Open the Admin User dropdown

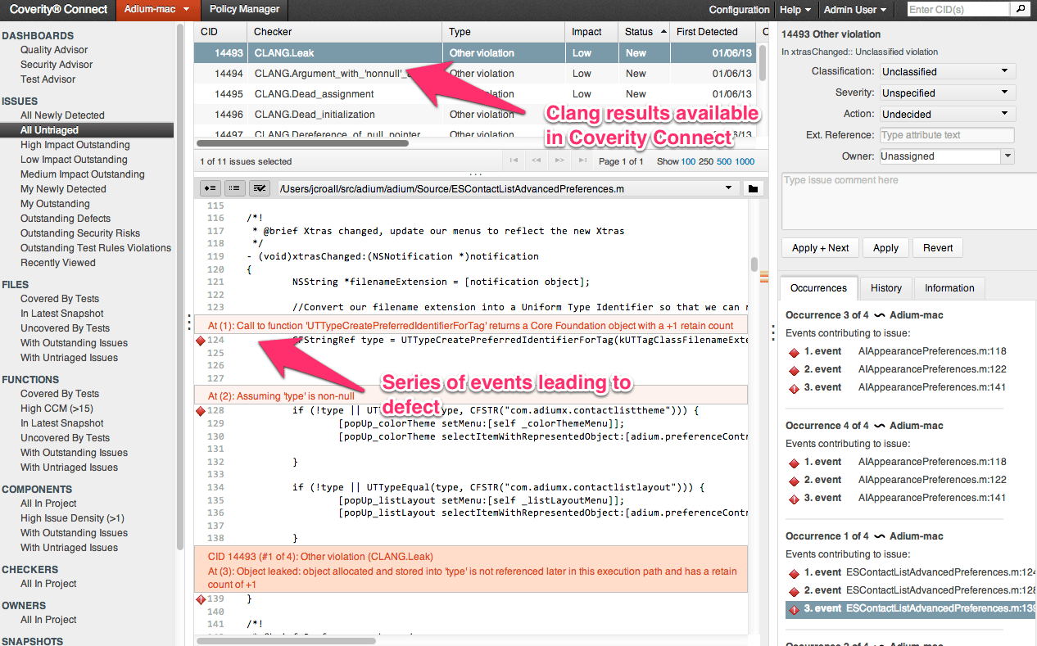click(x=855, y=10)
